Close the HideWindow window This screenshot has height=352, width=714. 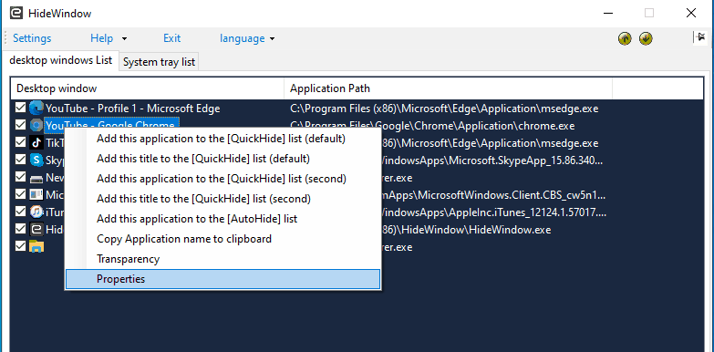click(x=691, y=13)
